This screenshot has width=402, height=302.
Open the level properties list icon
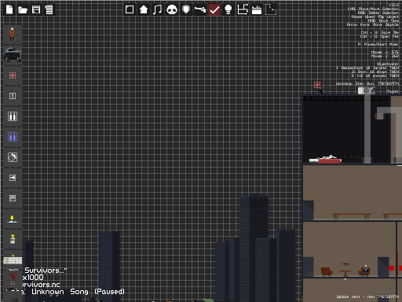coord(49,9)
